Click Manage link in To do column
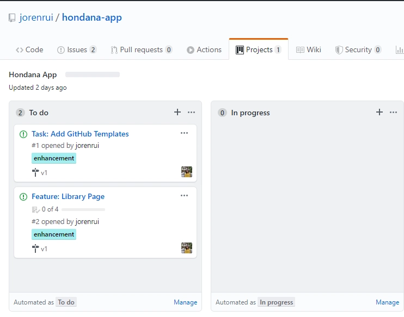404x317 pixels. (185, 302)
